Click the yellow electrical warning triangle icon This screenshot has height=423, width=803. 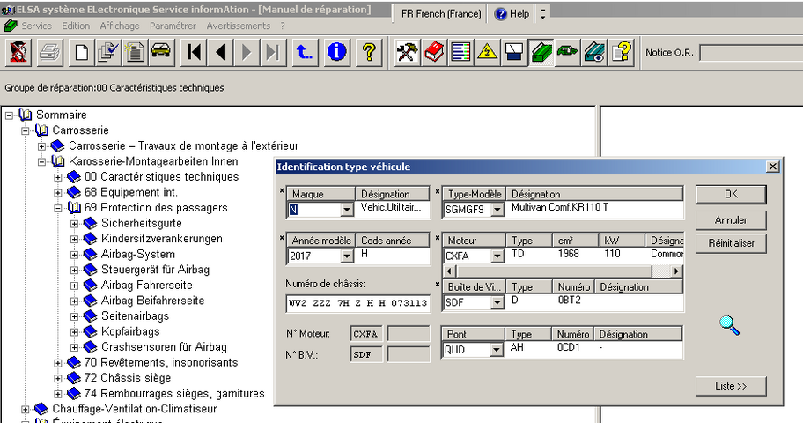pos(488,52)
